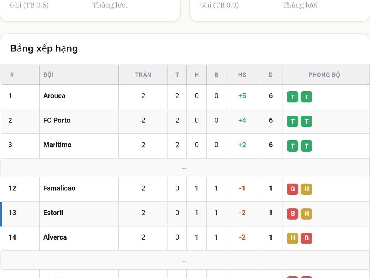Click Famalicao's red B form badge
Screen dimensions: 370x278
[x=292, y=189]
